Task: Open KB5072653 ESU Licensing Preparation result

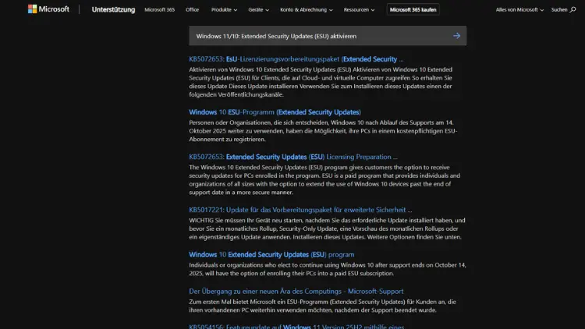Action: pyautogui.click(x=292, y=157)
